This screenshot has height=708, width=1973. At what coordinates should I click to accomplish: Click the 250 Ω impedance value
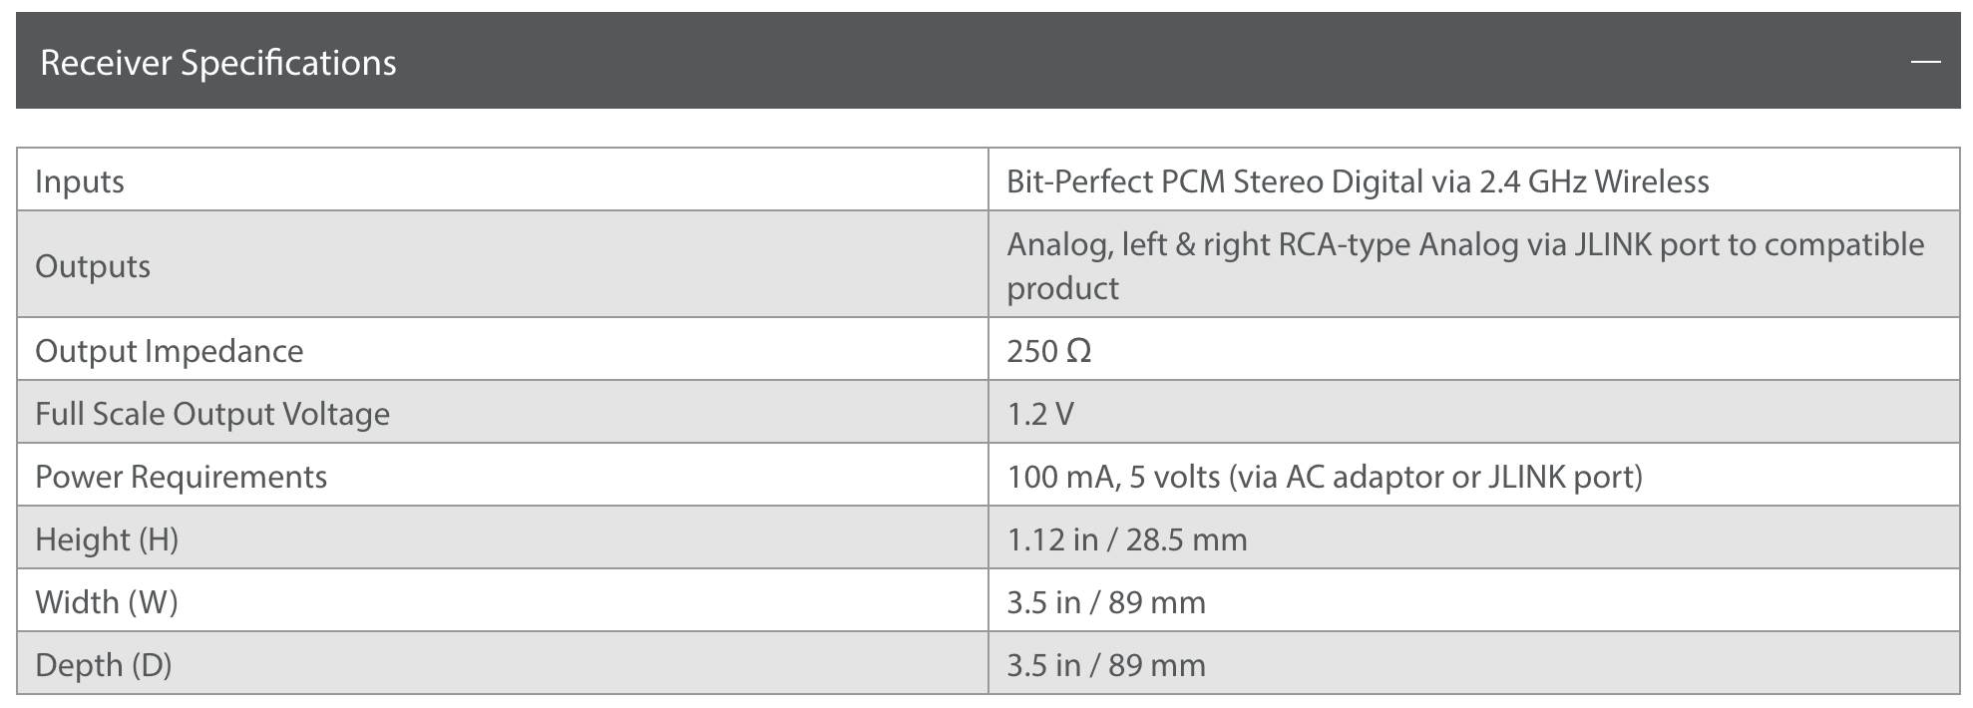click(1048, 351)
